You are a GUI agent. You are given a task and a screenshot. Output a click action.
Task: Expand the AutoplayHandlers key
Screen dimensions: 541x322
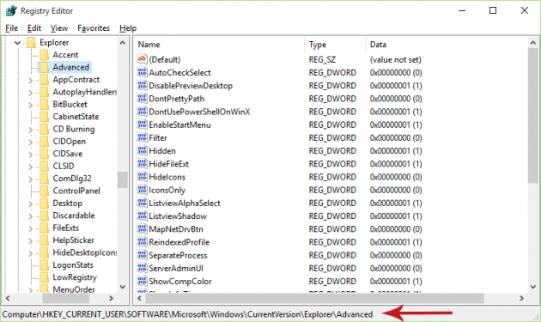pyautogui.click(x=30, y=93)
